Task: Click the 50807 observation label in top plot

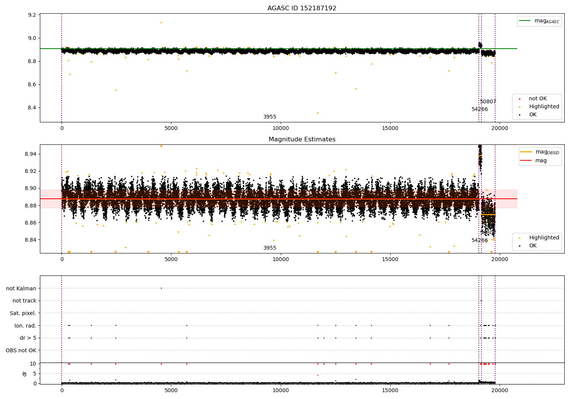Action: coord(488,102)
